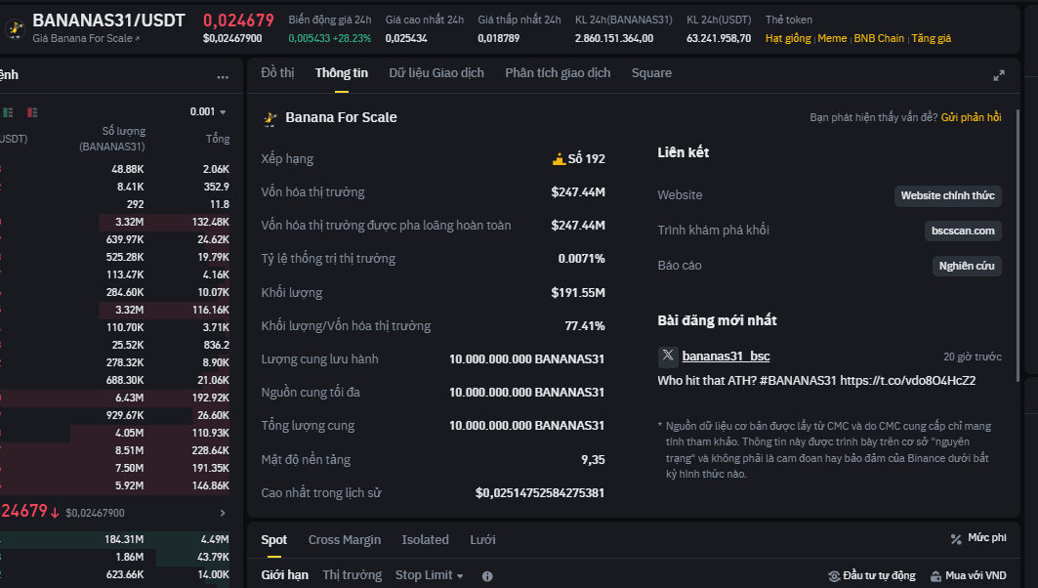Screen dimensions: 1038x588
Task: Switch to the Đồ thị tab
Action: (277, 73)
